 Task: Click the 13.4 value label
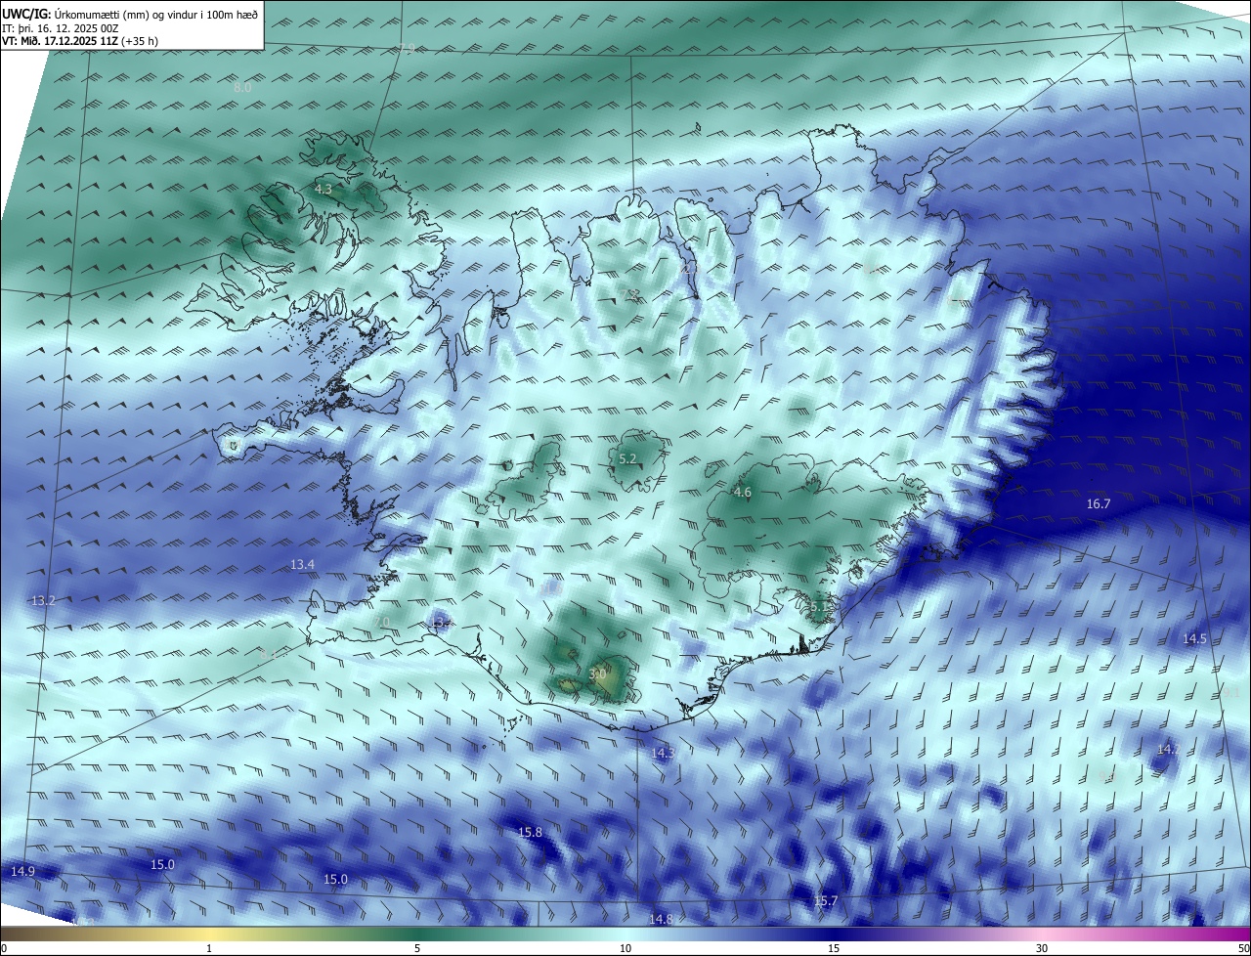tap(303, 565)
